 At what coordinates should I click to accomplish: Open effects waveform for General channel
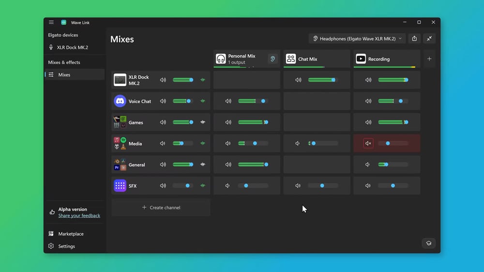(x=202, y=165)
